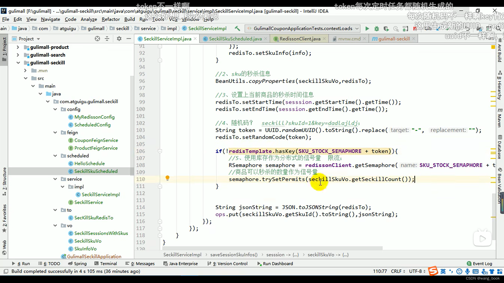This screenshot has width=504, height=283.
Task: Select the Spring boot icon
Action: [x=69, y=263]
